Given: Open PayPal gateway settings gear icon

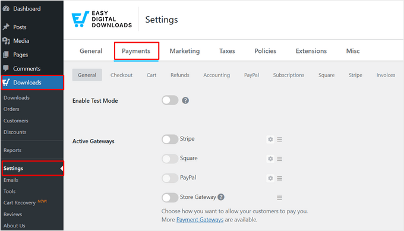Looking at the screenshot, I should pos(270,178).
